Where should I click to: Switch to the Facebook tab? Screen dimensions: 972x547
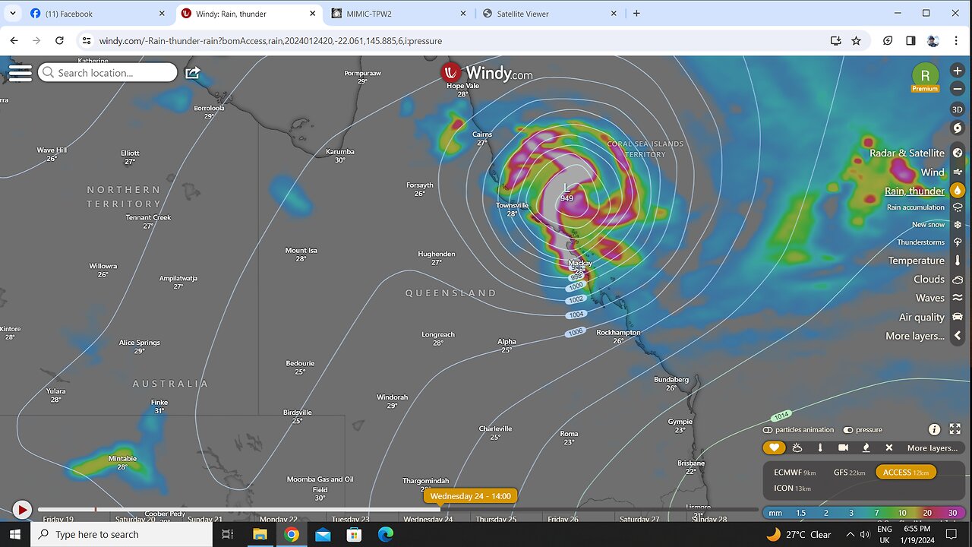tap(97, 13)
